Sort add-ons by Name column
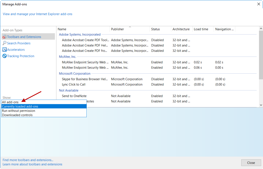263x169 pixels. 83,29
